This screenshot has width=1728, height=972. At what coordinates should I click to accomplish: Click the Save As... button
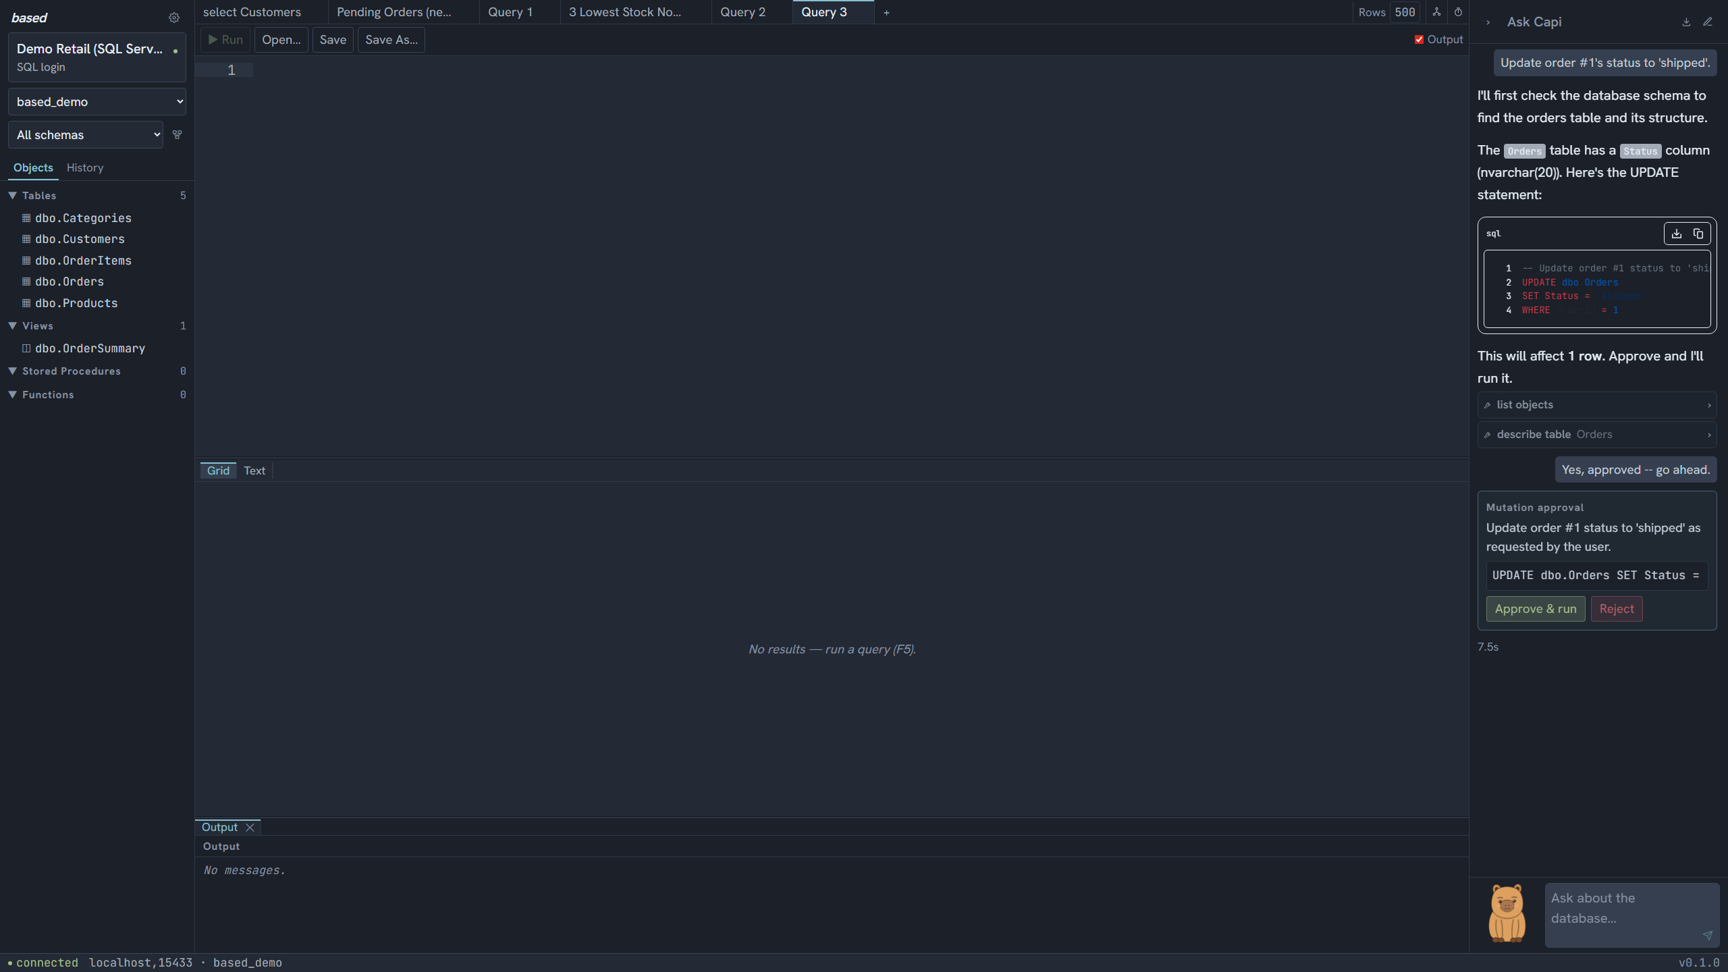pyautogui.click(x=391, y=40)
